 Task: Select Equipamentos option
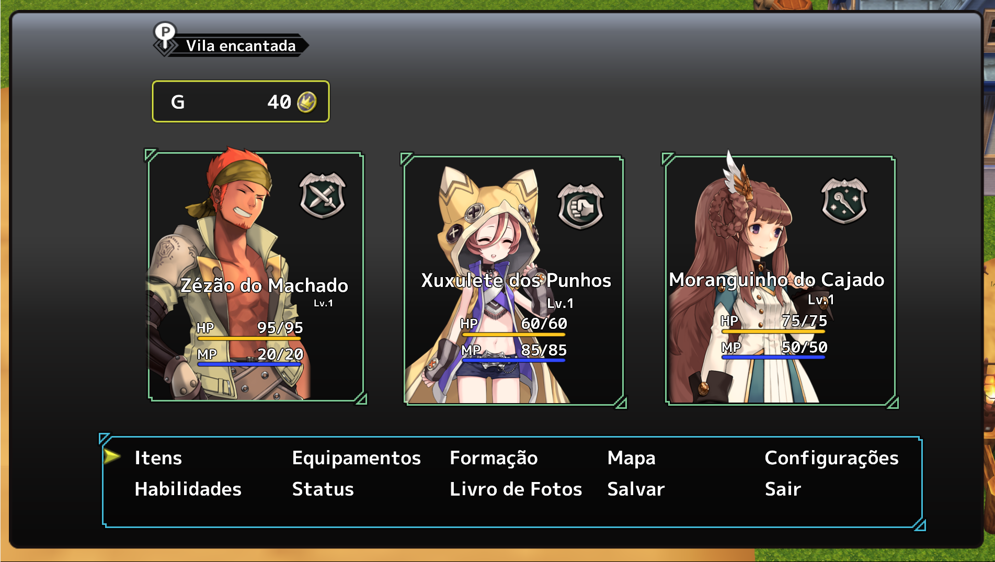click(356, 458)
